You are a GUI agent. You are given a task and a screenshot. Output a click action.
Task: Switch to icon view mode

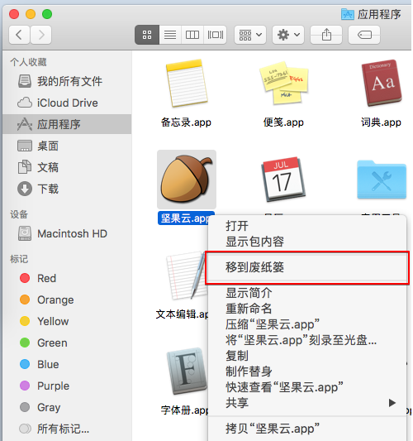coord(147,35)
